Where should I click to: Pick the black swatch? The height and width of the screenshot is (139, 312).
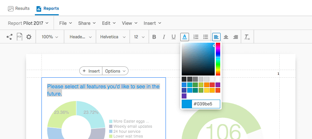point(184,79)
